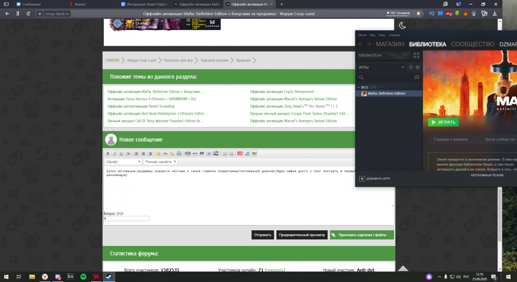
Task: Align message text left
Action: tap(136, 153)
